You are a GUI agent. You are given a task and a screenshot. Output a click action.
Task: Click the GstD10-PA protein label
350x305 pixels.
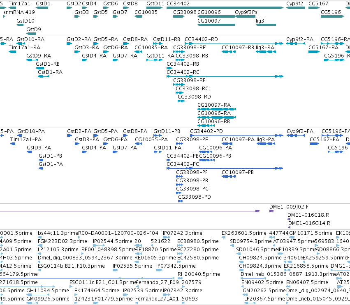click(31, 131)
